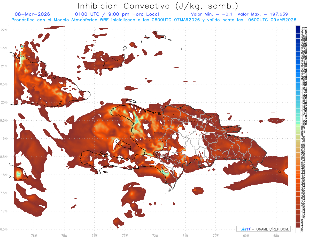Click the "22N" latitude label
Screen dimensions: 310x239
pyautogui.click(x=4, y=30)
